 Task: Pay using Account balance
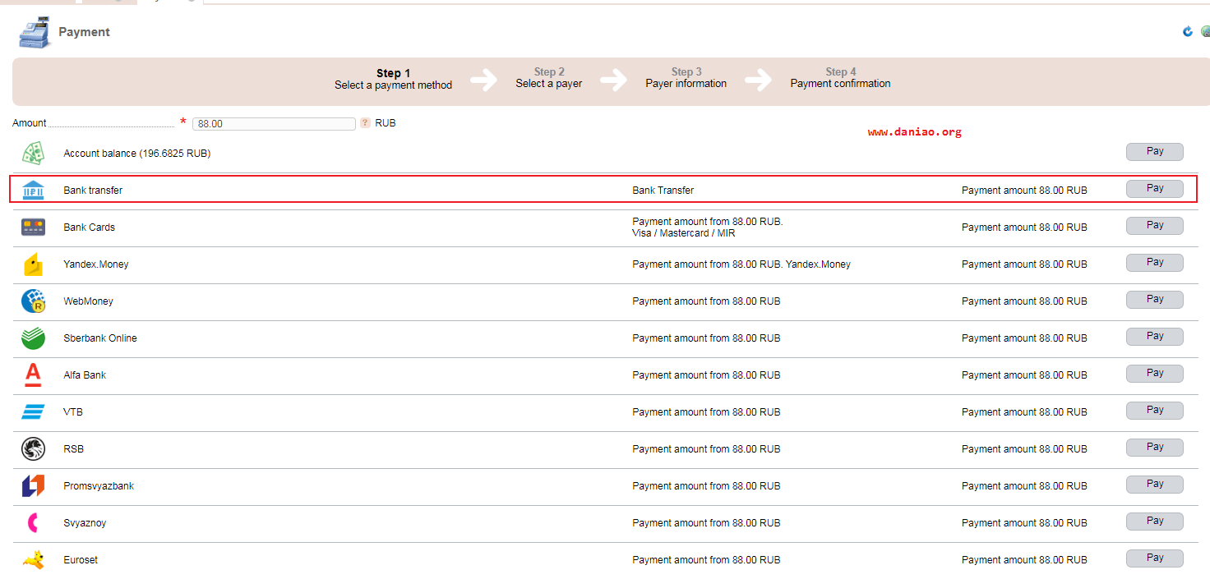click(1155, 152)
